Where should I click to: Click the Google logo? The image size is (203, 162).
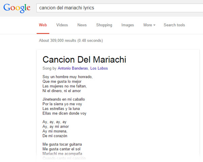click(17, 8)
